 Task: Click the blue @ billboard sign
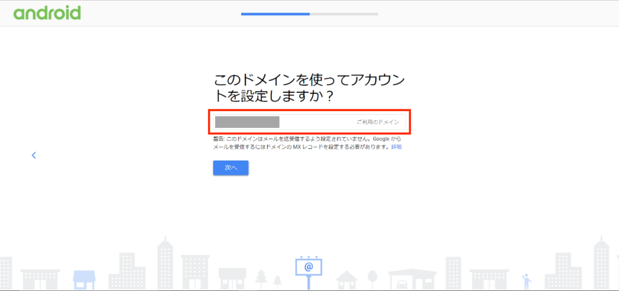[x=308, y=267]
